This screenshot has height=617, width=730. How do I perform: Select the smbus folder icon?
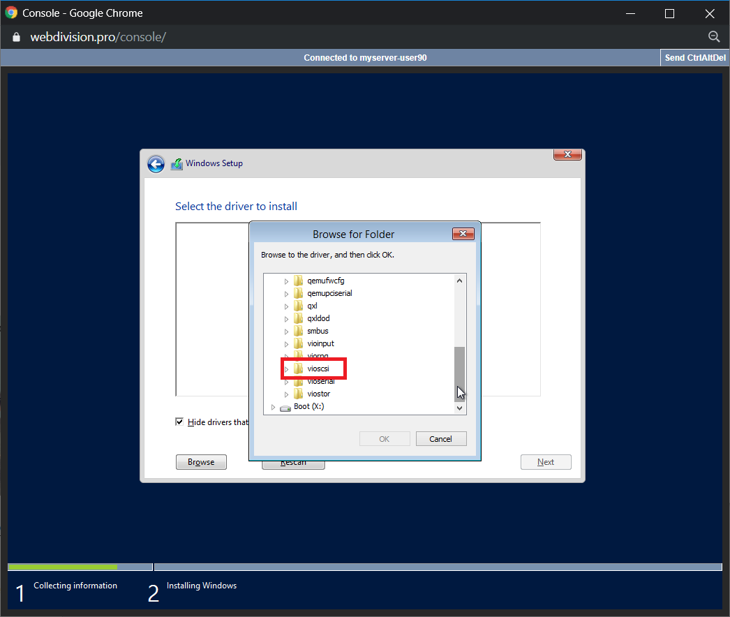tap(299, 331)
